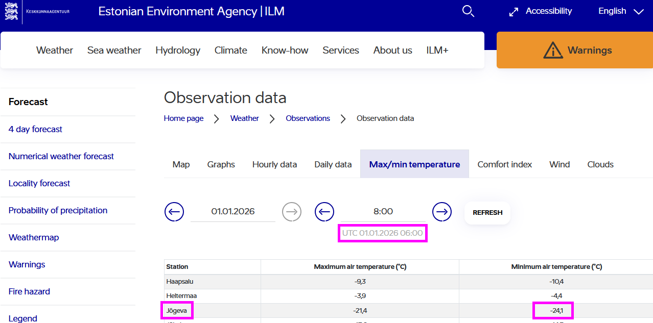
Task: Click the search magnifier icon
Action: [x=468, y=11]
